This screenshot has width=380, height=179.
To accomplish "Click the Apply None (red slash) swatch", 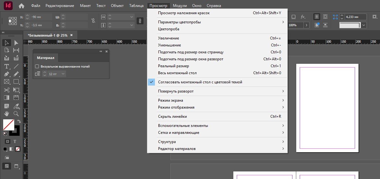I will click(x=18, y=149).
